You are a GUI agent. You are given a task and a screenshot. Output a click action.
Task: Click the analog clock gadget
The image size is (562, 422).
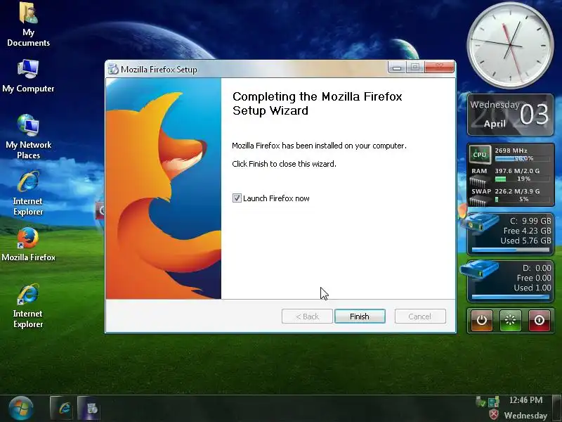pos(510,45)
